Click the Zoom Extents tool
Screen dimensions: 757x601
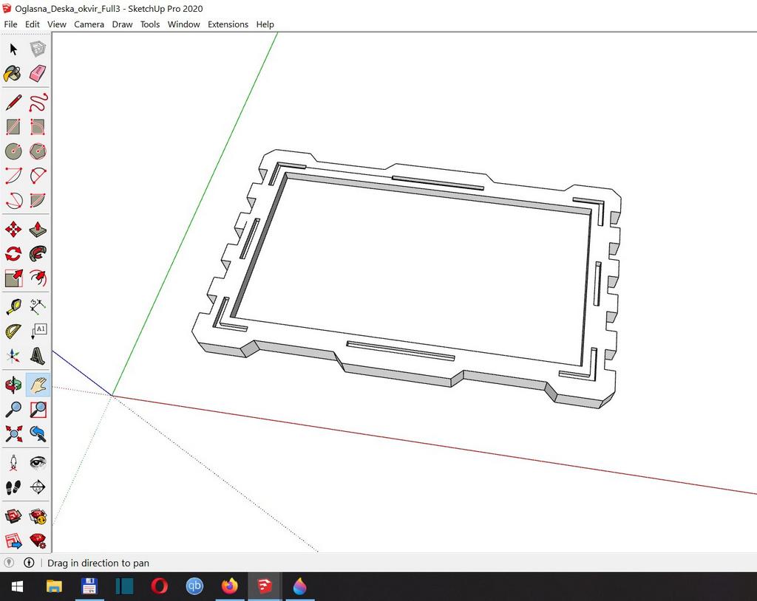pyautogui.click(x=13, y=433)
